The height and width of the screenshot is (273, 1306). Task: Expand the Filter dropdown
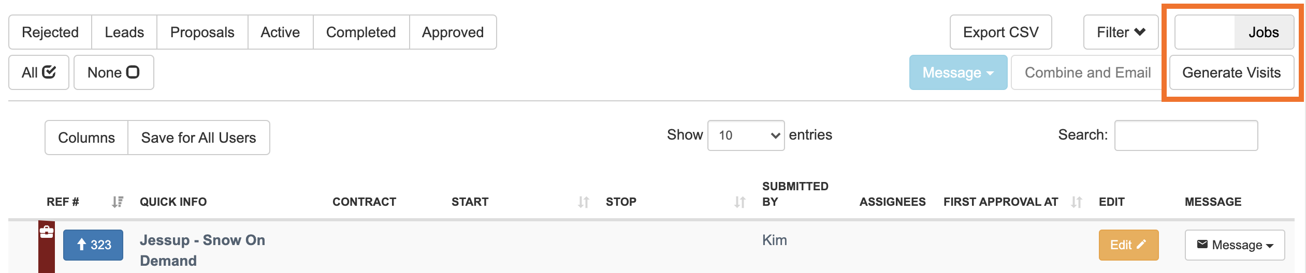point(1121,32)
